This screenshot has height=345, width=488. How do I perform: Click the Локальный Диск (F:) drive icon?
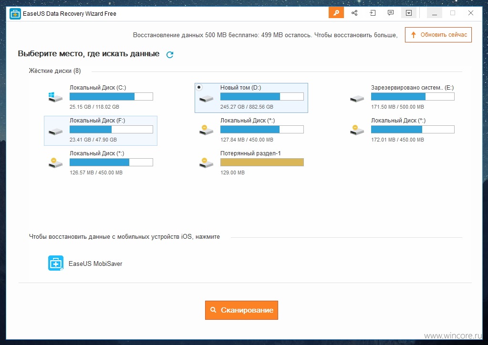click(55, 132)
